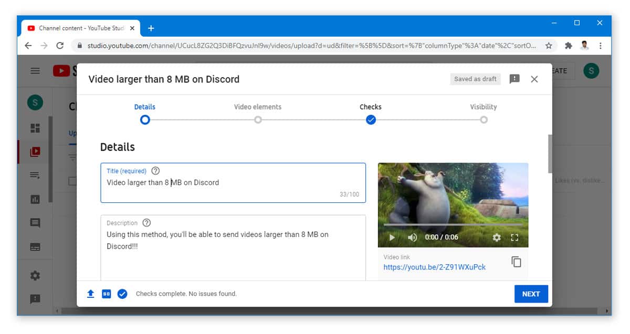Screen dimensions: 630x334
Task: Mute the video preview volume
Action: tap(413, 238)
